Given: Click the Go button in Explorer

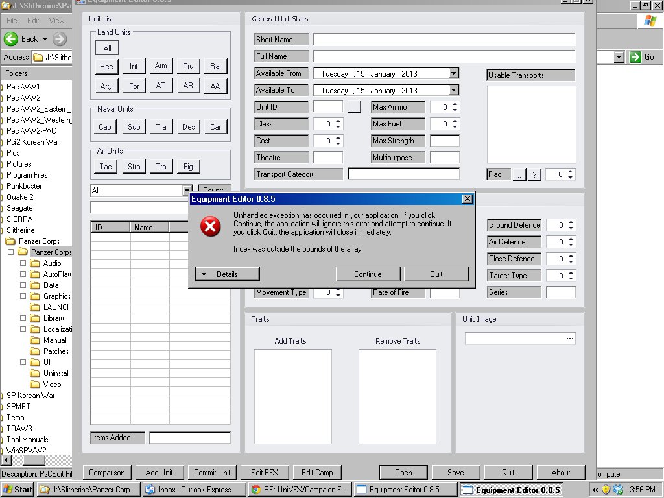Looking at the screenshot, I should click(x=642, y=57).
